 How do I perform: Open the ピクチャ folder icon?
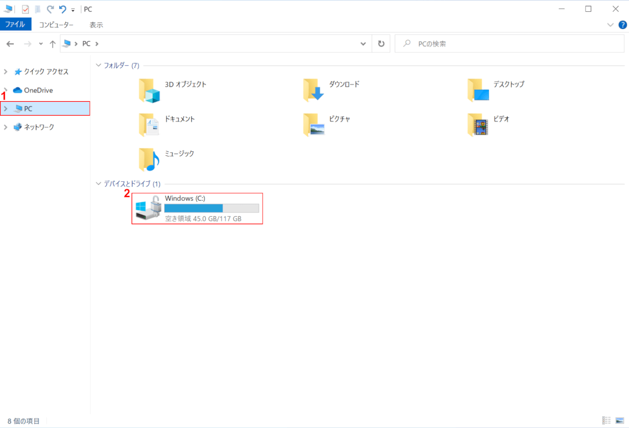tap(313, 125)
